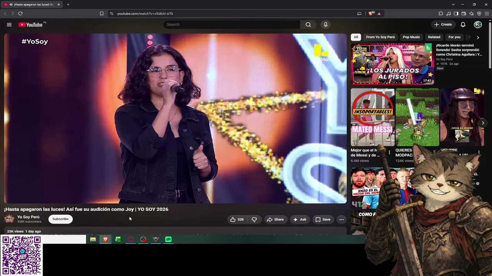Open the Yo Soy Perú channel avatar
This screenshot has width=492, height=276.
pyautogui.click(x=9, y=219)
